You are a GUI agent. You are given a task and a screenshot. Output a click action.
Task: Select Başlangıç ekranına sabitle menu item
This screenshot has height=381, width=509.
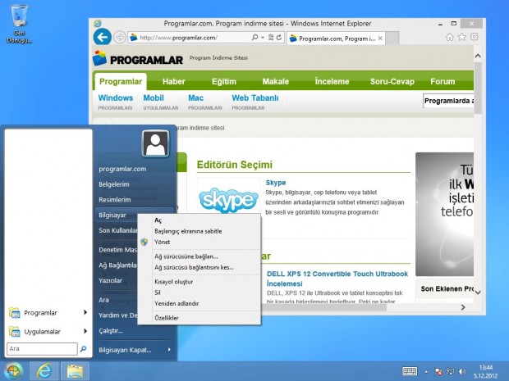(199, 231)
